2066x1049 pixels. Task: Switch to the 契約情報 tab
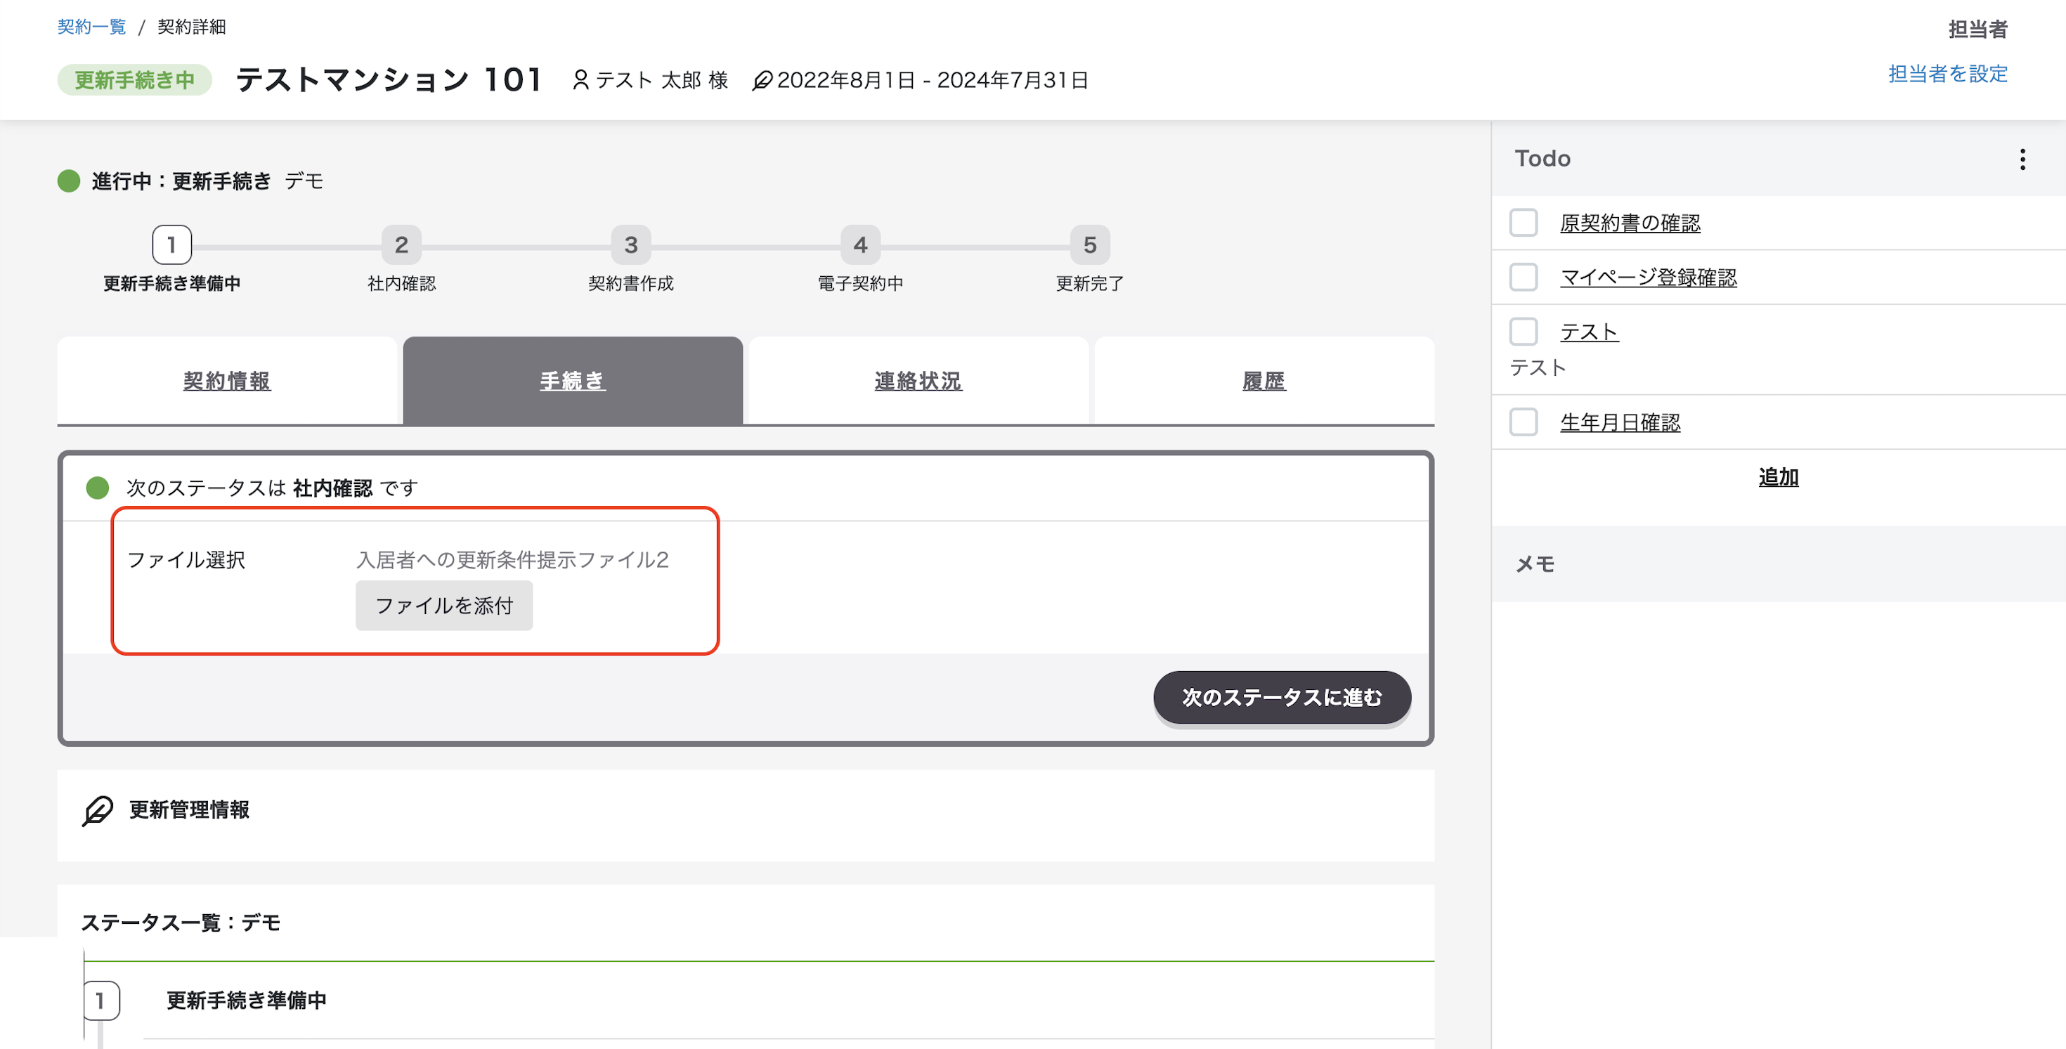click(x=227, y=381)
